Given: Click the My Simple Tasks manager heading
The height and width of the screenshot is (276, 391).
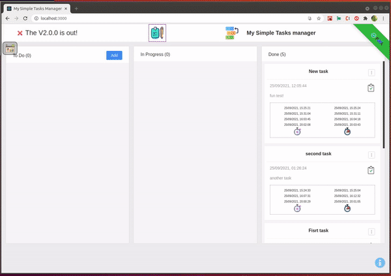Looking at the screenshot, I should (281, 33).
